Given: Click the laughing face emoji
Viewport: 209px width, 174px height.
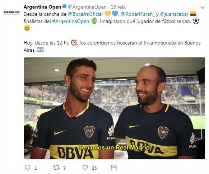Looking at the screenshot, I should pos(27,28).
